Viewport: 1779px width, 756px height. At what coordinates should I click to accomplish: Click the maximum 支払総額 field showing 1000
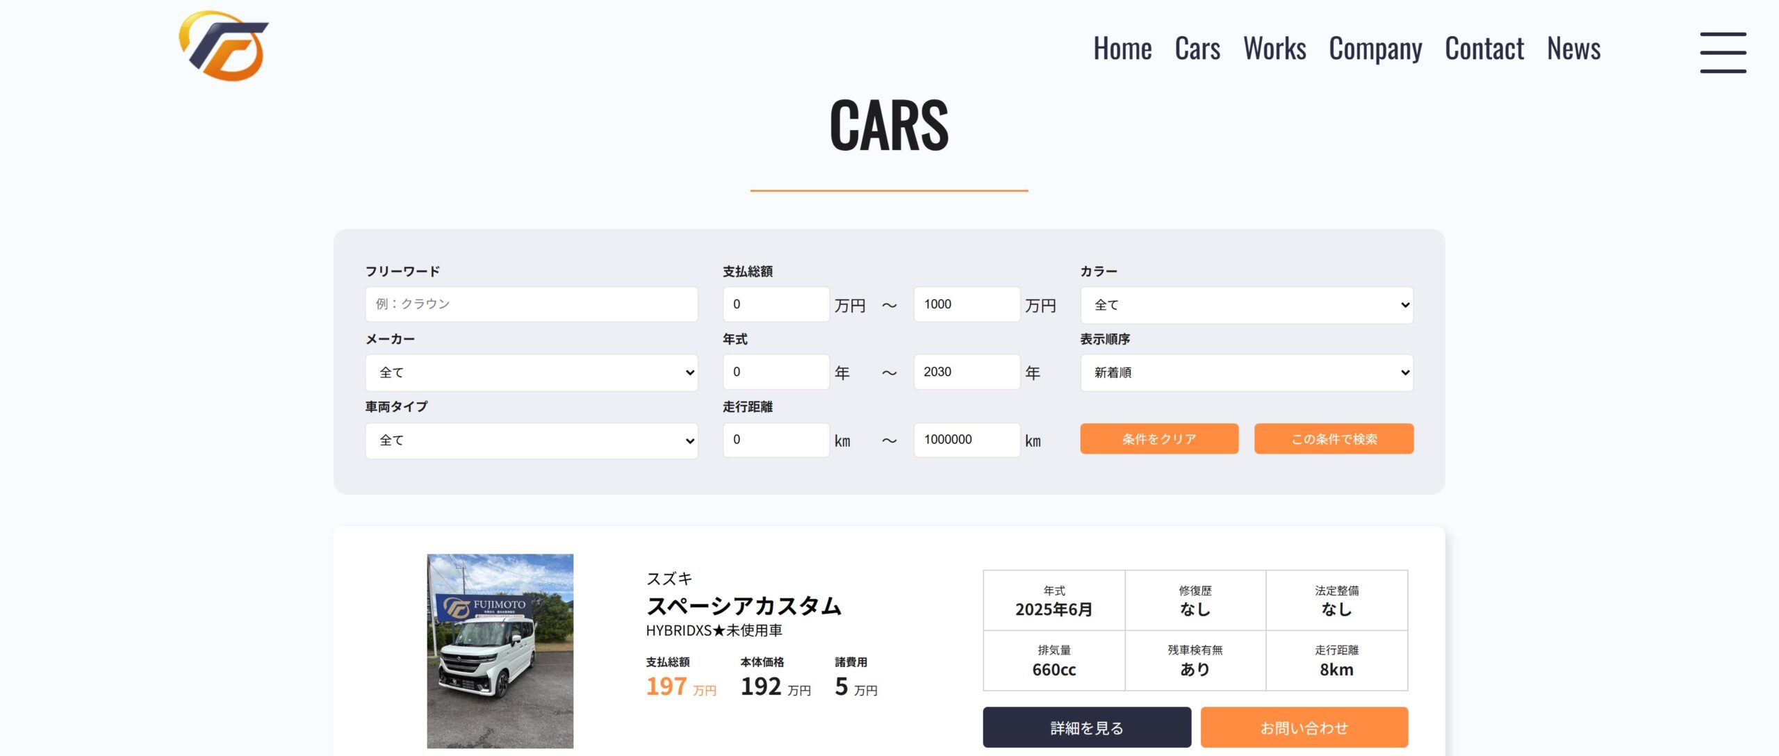[967, 304]
